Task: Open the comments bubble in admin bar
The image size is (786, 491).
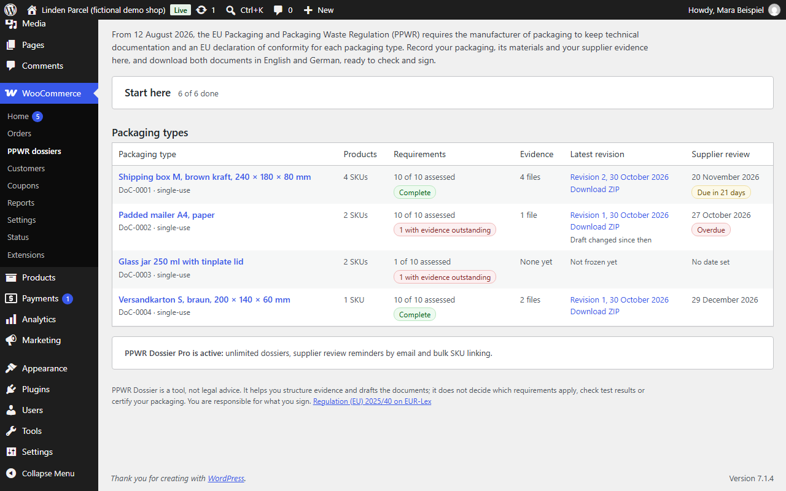Action: [x=278, y=10]
